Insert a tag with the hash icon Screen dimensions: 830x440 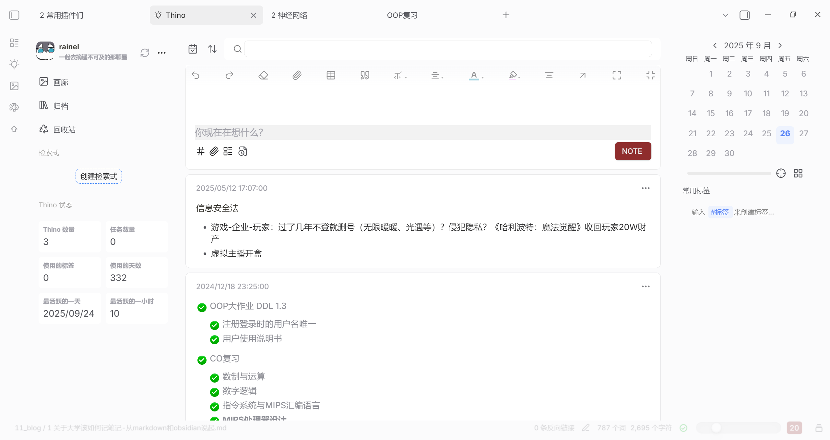click(x=200, y=151)
